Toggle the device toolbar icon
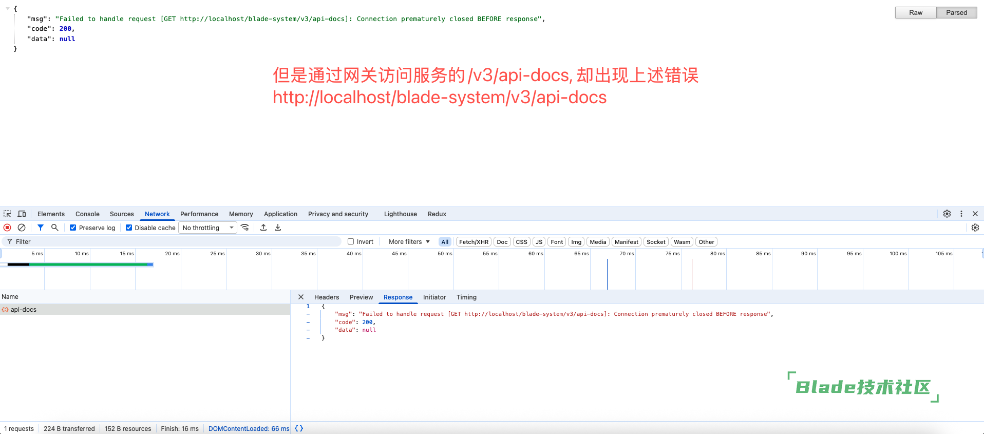Screen dimensions: 984x434 pos(22,214)
